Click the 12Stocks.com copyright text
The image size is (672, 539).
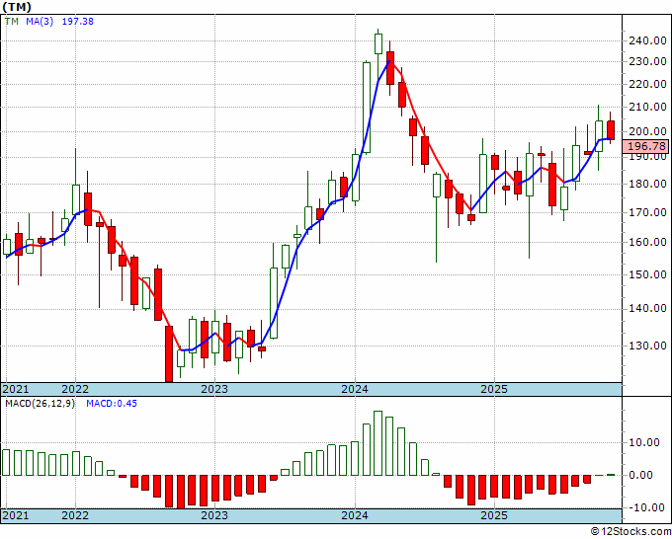point(630,532)
